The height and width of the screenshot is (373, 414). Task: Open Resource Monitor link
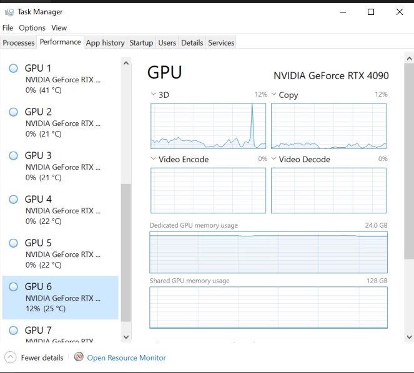click(126, 357)
